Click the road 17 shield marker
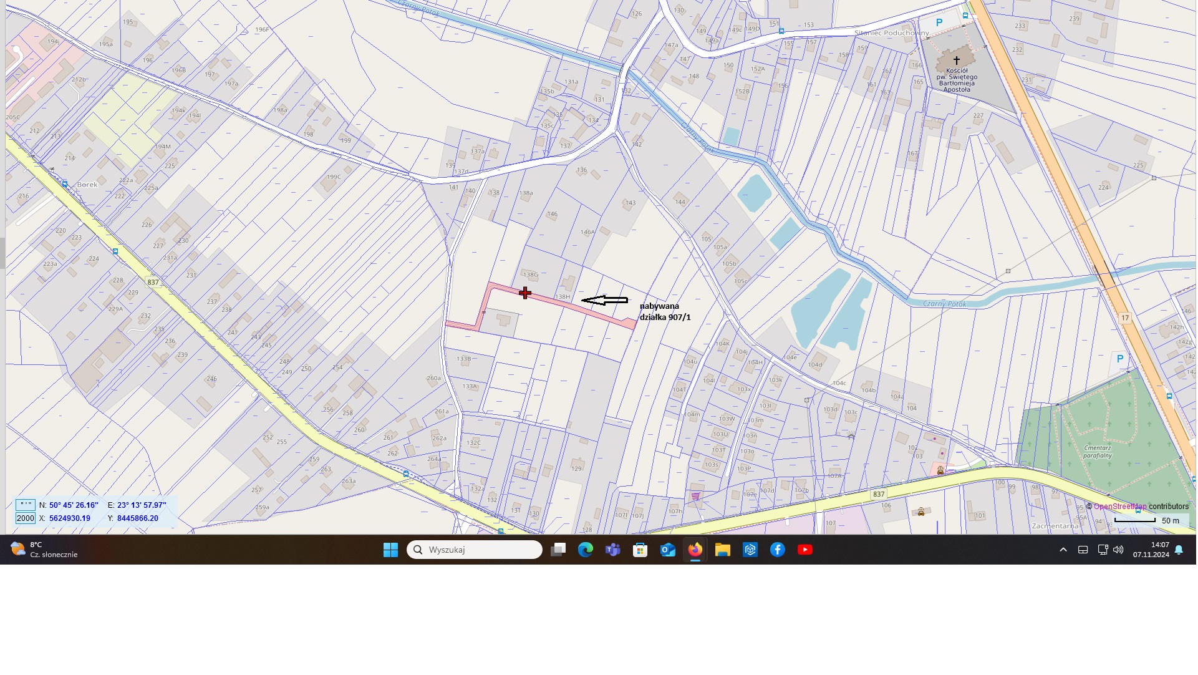The width and height of the screenshot is (1198, 675). [1125, 318]
